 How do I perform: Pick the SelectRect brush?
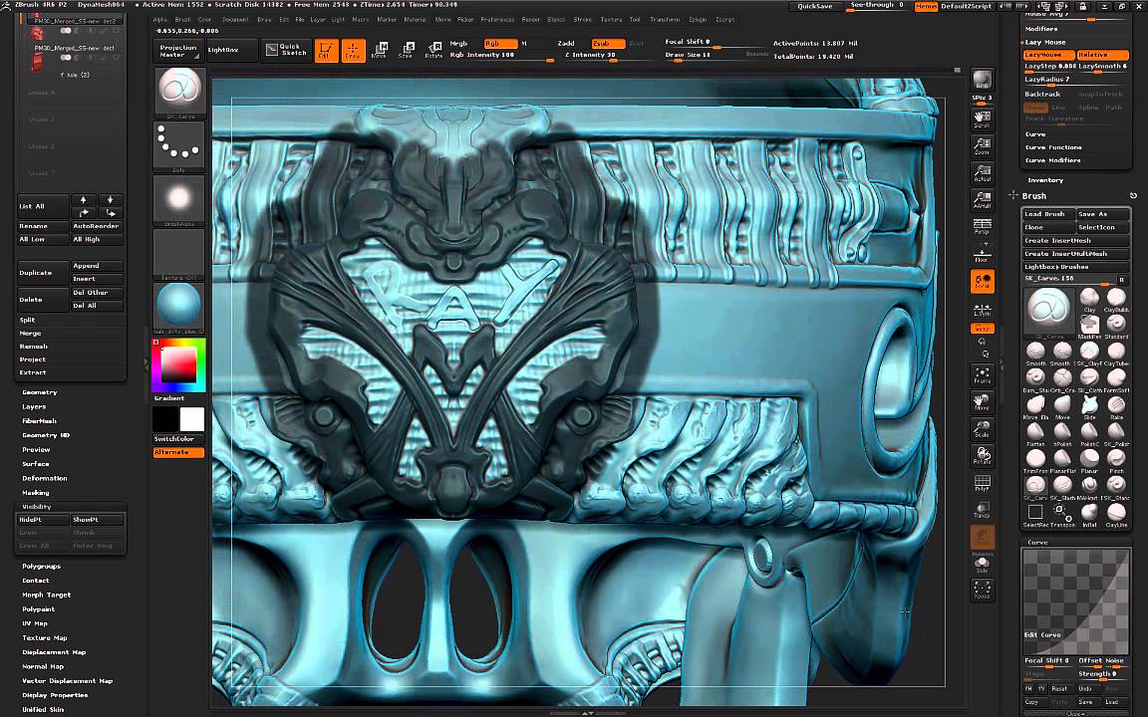[x=1035, y=514]
